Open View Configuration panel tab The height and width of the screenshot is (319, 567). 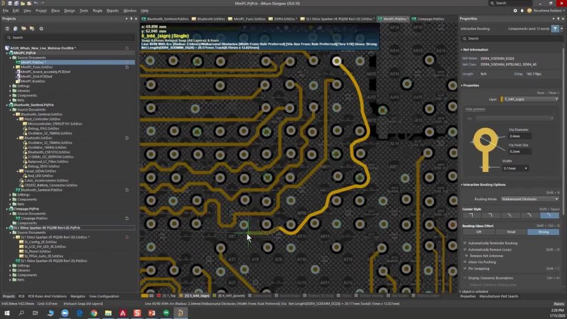(104, 296)
